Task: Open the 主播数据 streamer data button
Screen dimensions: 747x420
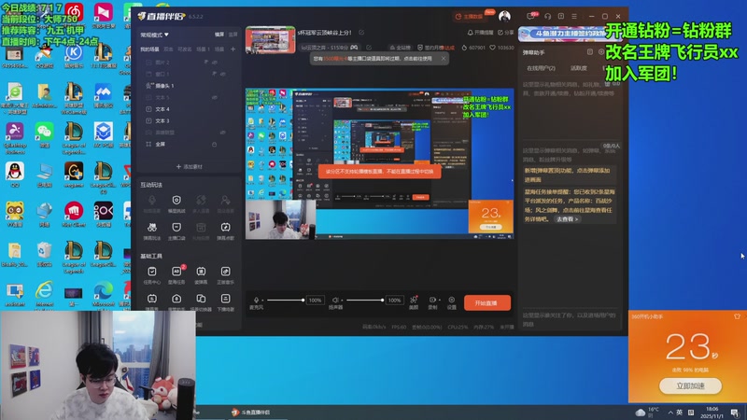Action: click(x=469, y=16)
